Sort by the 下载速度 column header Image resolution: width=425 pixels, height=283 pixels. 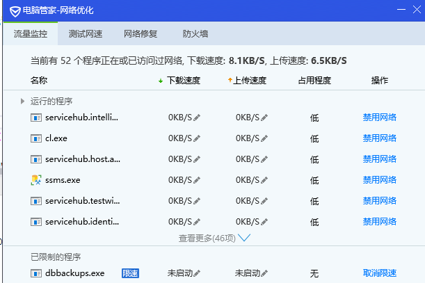[x=184, y=81]
